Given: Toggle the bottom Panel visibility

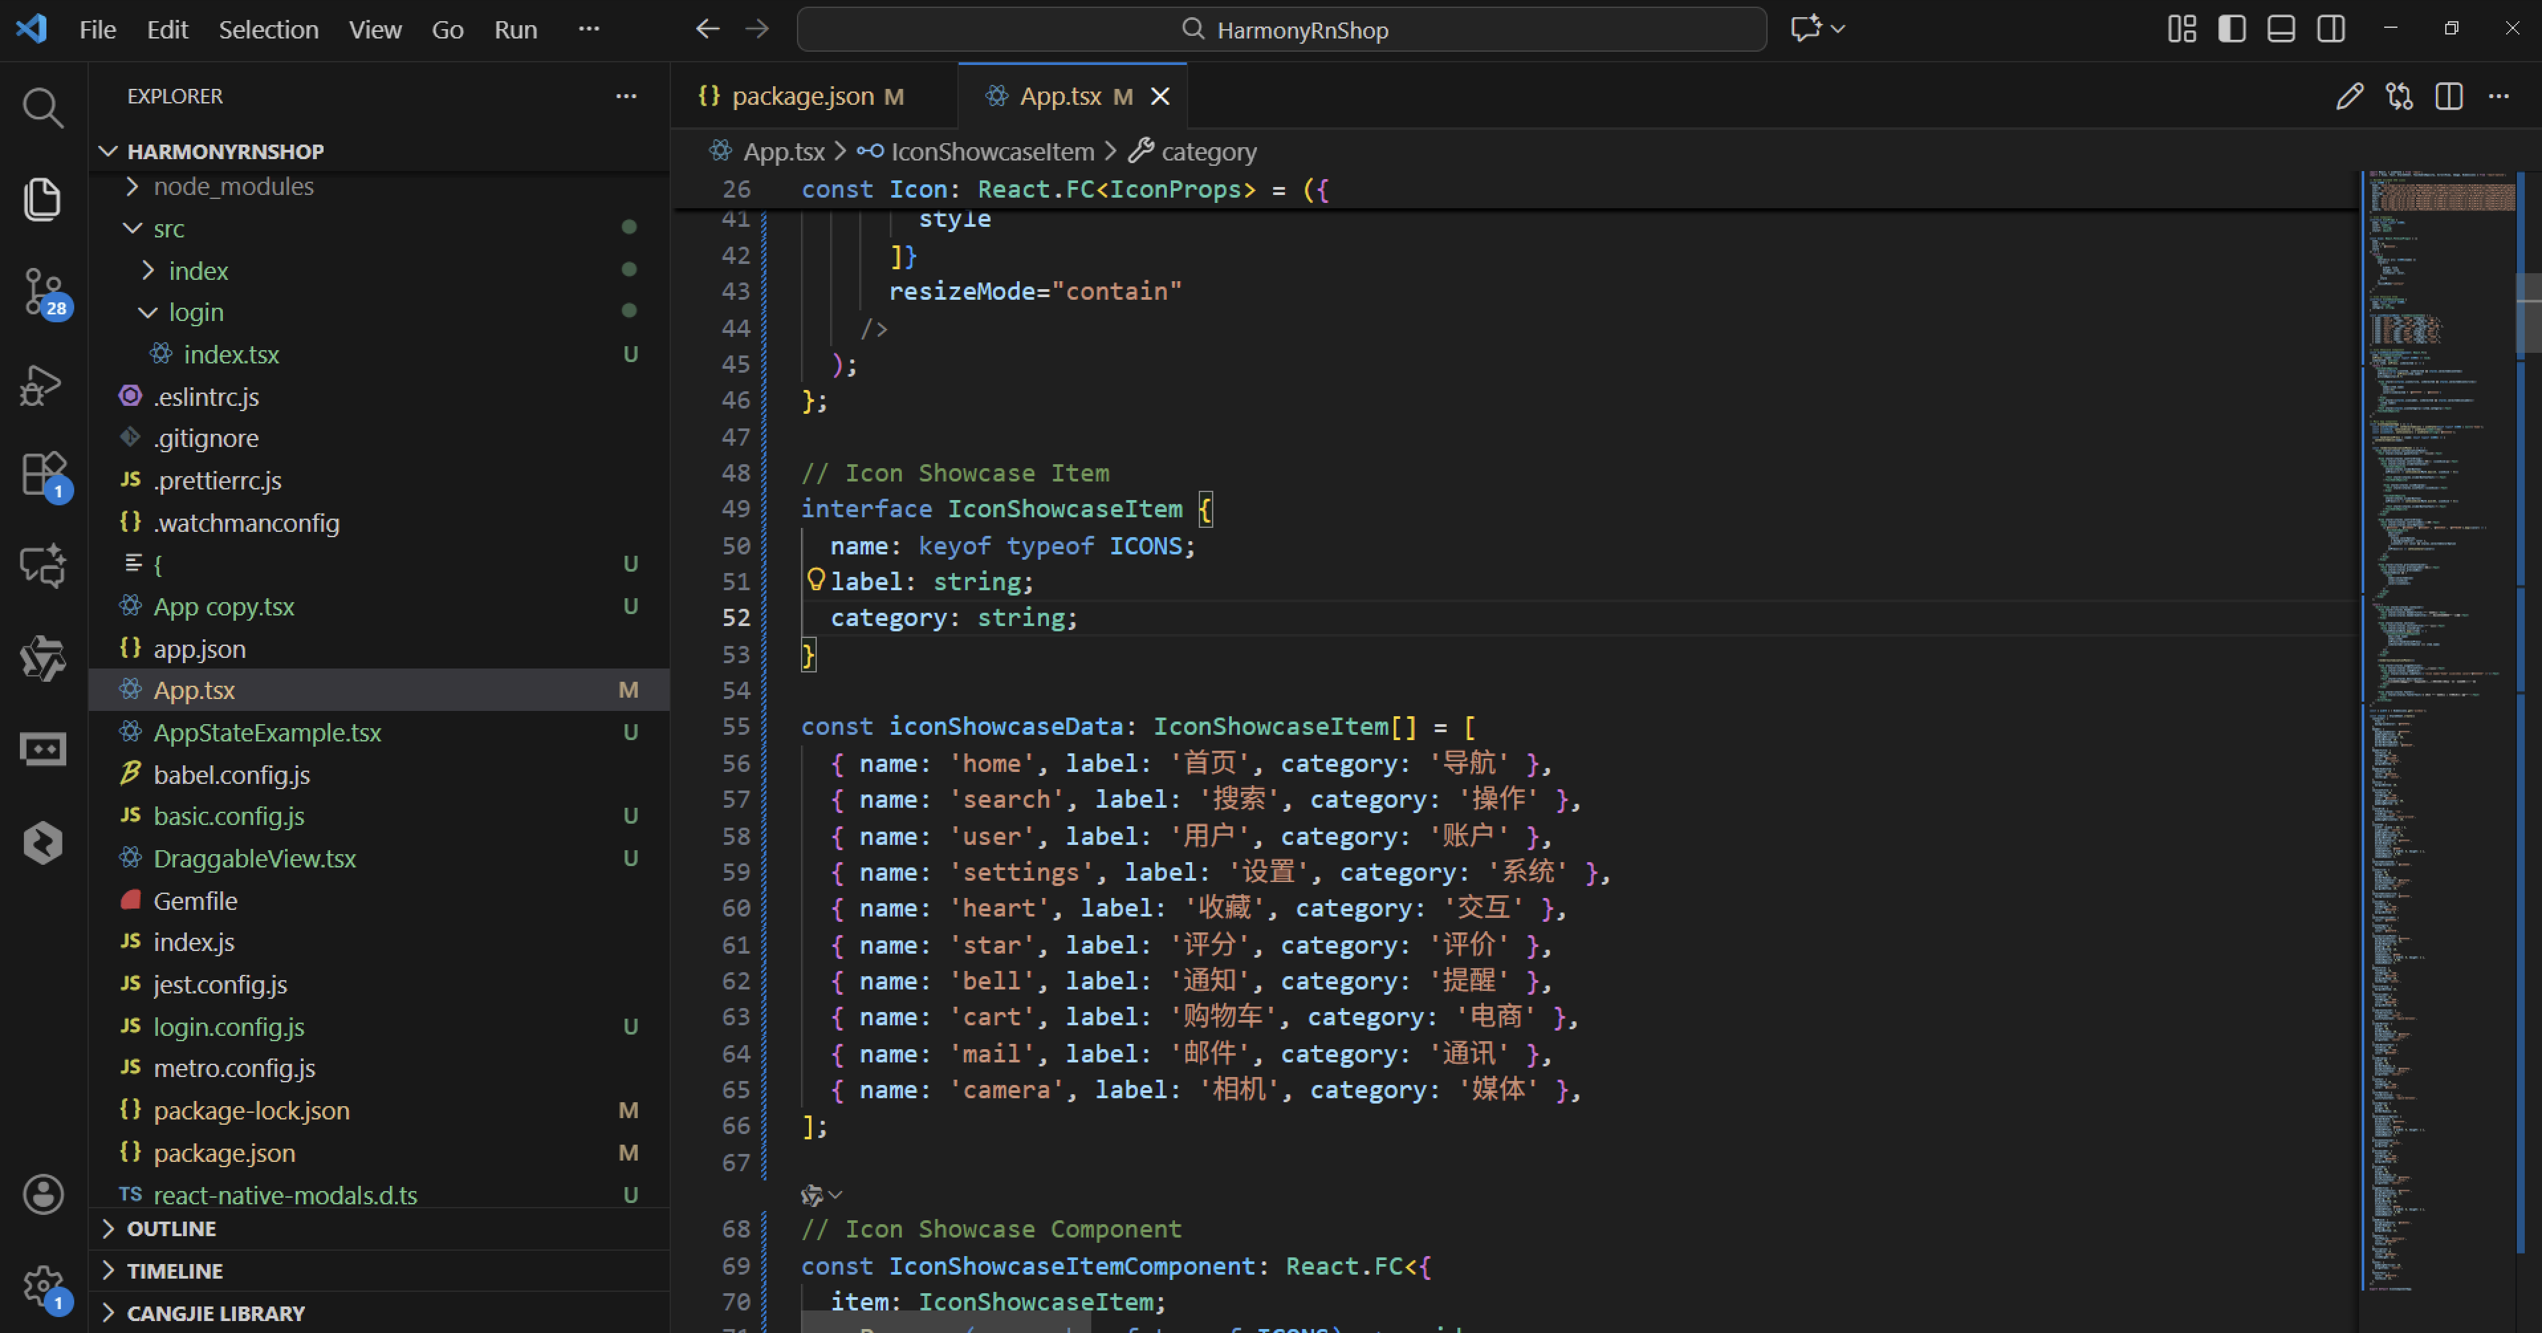Looking at the screenshot, I should coord(2281,30).
